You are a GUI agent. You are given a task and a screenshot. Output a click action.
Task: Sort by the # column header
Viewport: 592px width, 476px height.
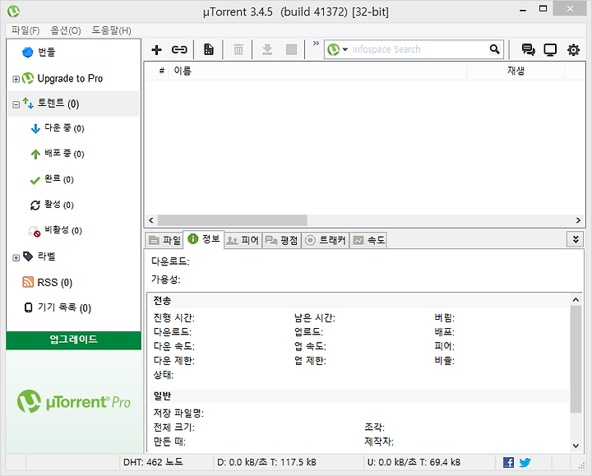click(162, 71)
